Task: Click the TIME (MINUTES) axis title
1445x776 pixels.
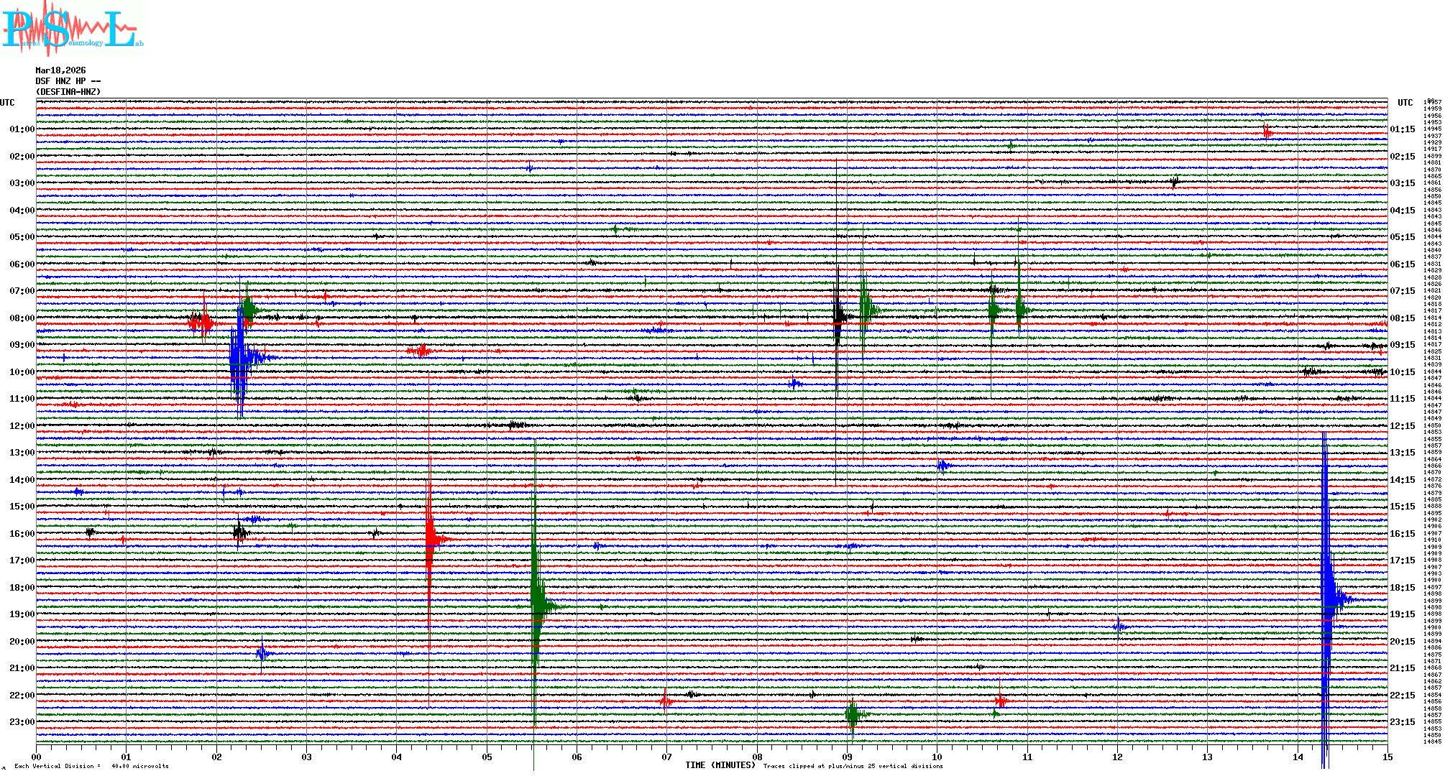Action: [x=720, y=765]
